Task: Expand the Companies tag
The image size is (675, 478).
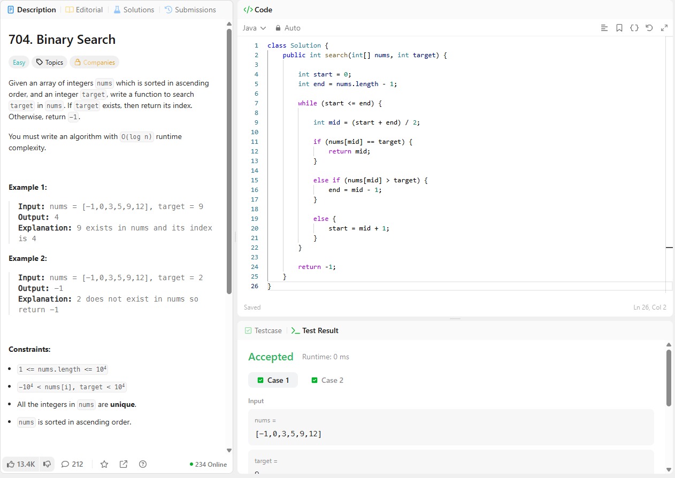Action: (x=94, y=63)
